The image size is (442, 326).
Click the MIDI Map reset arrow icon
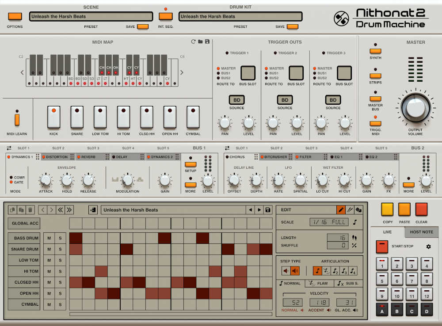tap(193, 42)
